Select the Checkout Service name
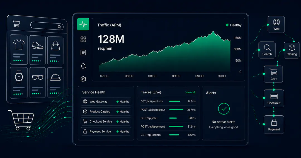 click(x=101, y=121)
